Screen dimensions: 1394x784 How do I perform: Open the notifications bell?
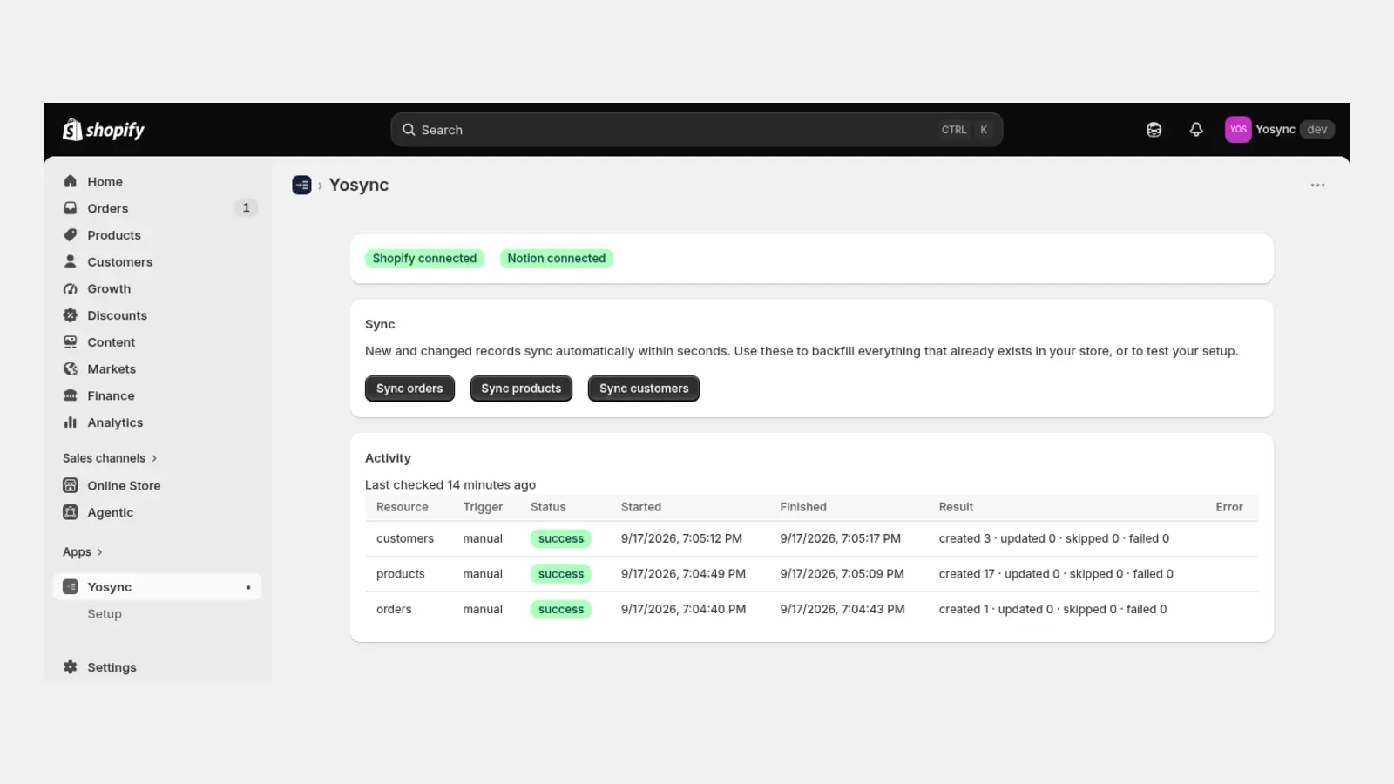1196,130
